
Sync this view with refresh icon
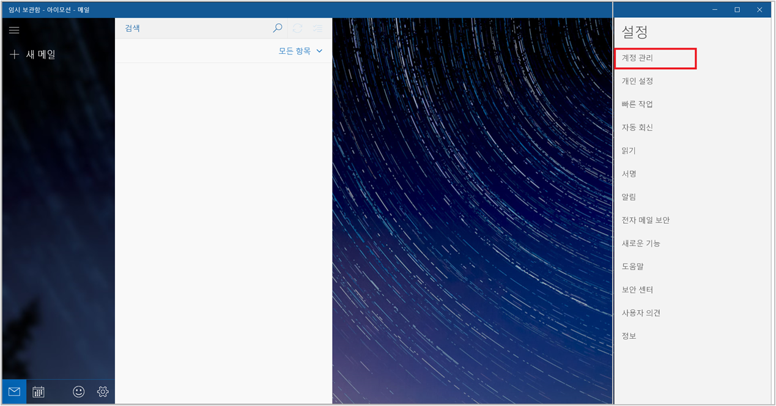(298, 28)
